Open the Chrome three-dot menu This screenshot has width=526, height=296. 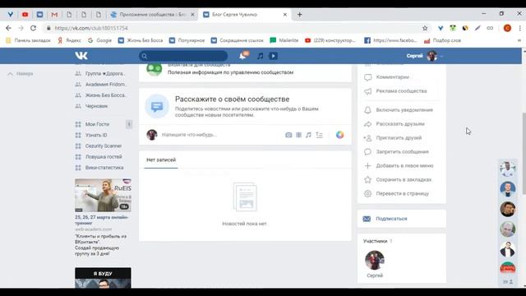(x=519, y=28)
